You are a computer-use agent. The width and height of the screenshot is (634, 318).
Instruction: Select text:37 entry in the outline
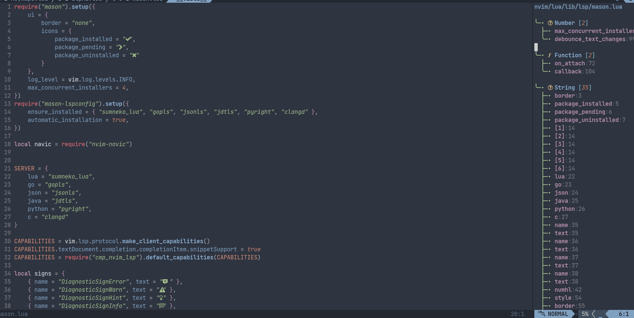tap(566, 265)
